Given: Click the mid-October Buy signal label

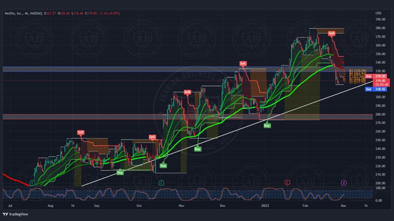Looking at the screenshot, I should pos(163,165).
